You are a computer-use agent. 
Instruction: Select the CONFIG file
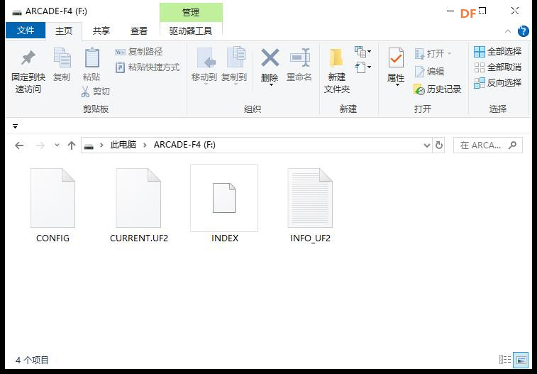tap(52, 206)
